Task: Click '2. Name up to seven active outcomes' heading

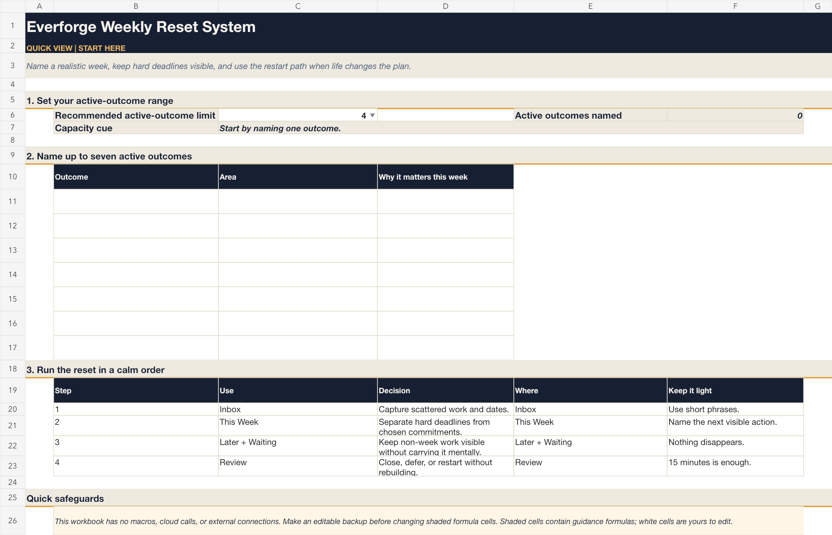Action: click(109, 156)
